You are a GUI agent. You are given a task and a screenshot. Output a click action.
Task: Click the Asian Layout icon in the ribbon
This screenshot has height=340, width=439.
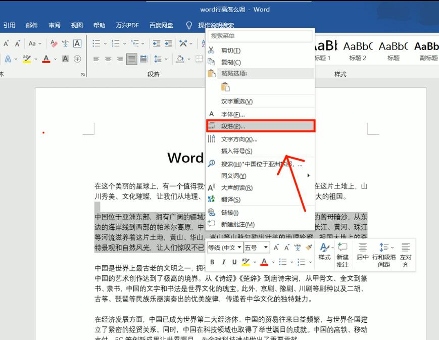pos(183,43)
